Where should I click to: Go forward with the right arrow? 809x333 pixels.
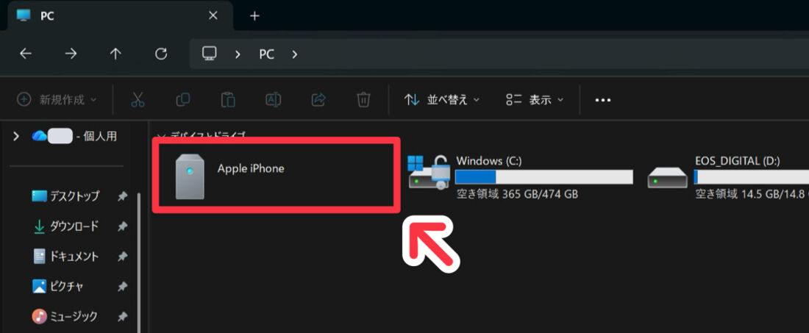click(x=71, y=54)
